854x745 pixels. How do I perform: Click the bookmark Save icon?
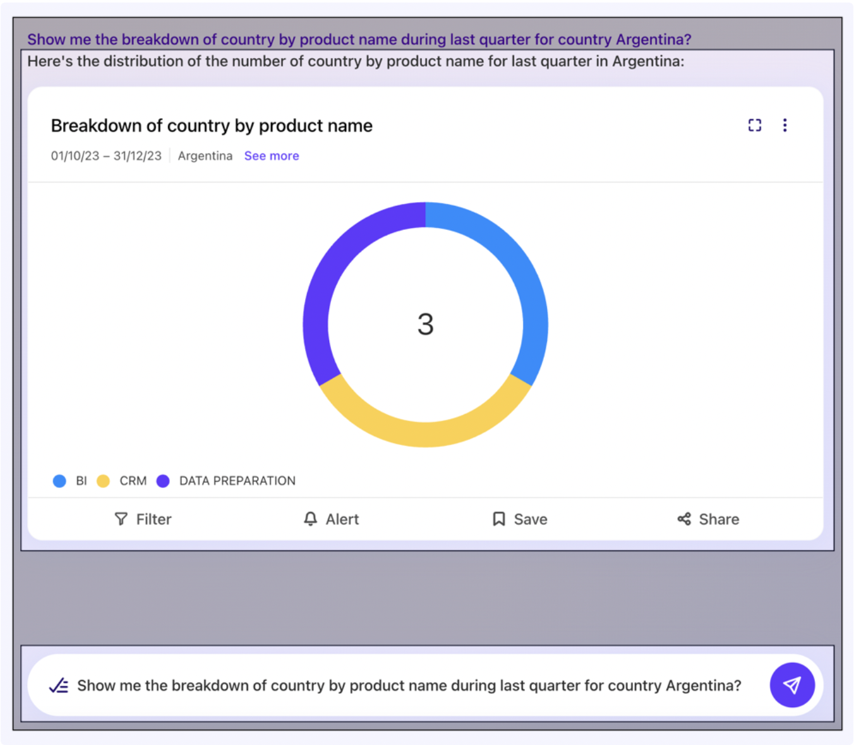(x=499, y=519)
